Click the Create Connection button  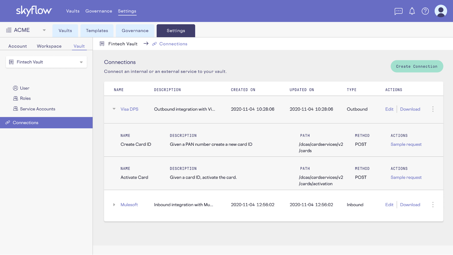click(x=416, y=66)
